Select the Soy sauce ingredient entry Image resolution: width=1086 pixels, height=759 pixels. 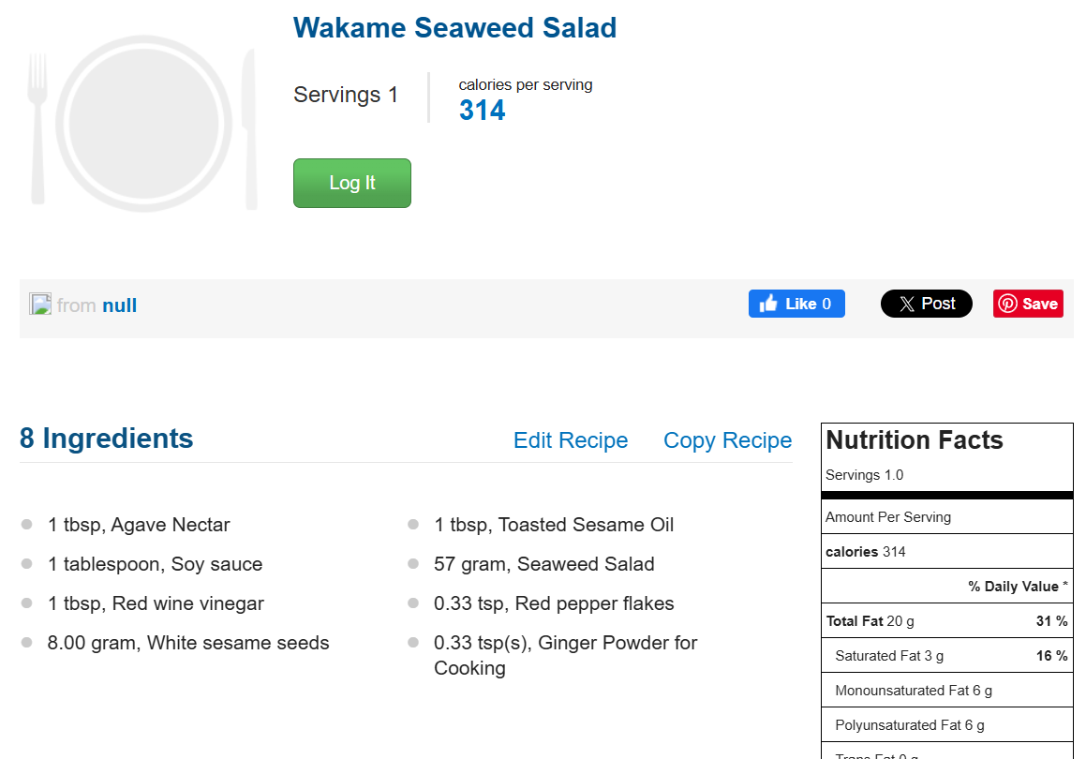point(155,564)
